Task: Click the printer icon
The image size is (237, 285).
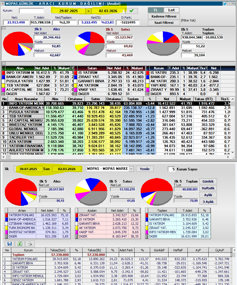Action: tap(30, 244)
